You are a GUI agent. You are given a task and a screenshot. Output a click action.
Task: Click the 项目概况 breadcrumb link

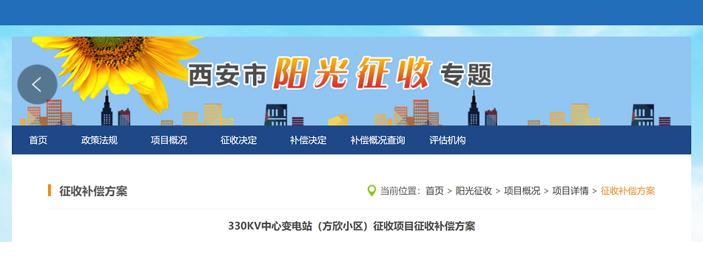coord(522,191)
